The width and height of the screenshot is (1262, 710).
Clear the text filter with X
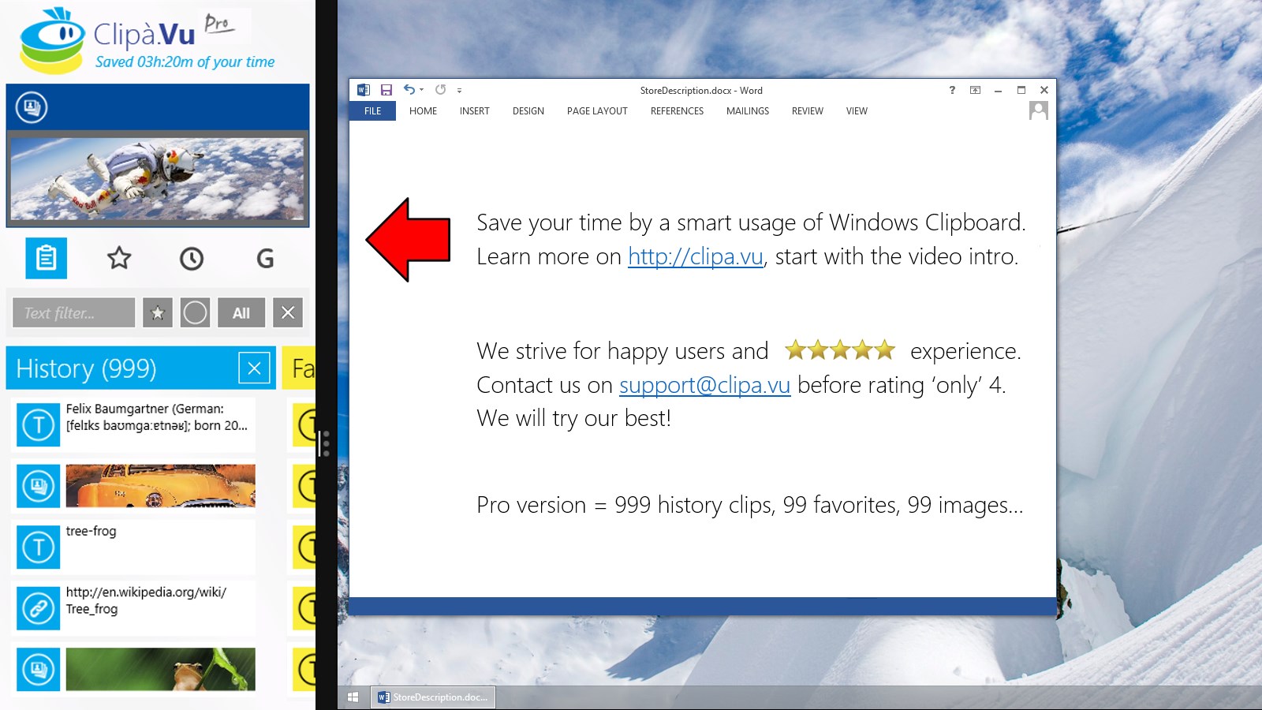tap(288, 313)
